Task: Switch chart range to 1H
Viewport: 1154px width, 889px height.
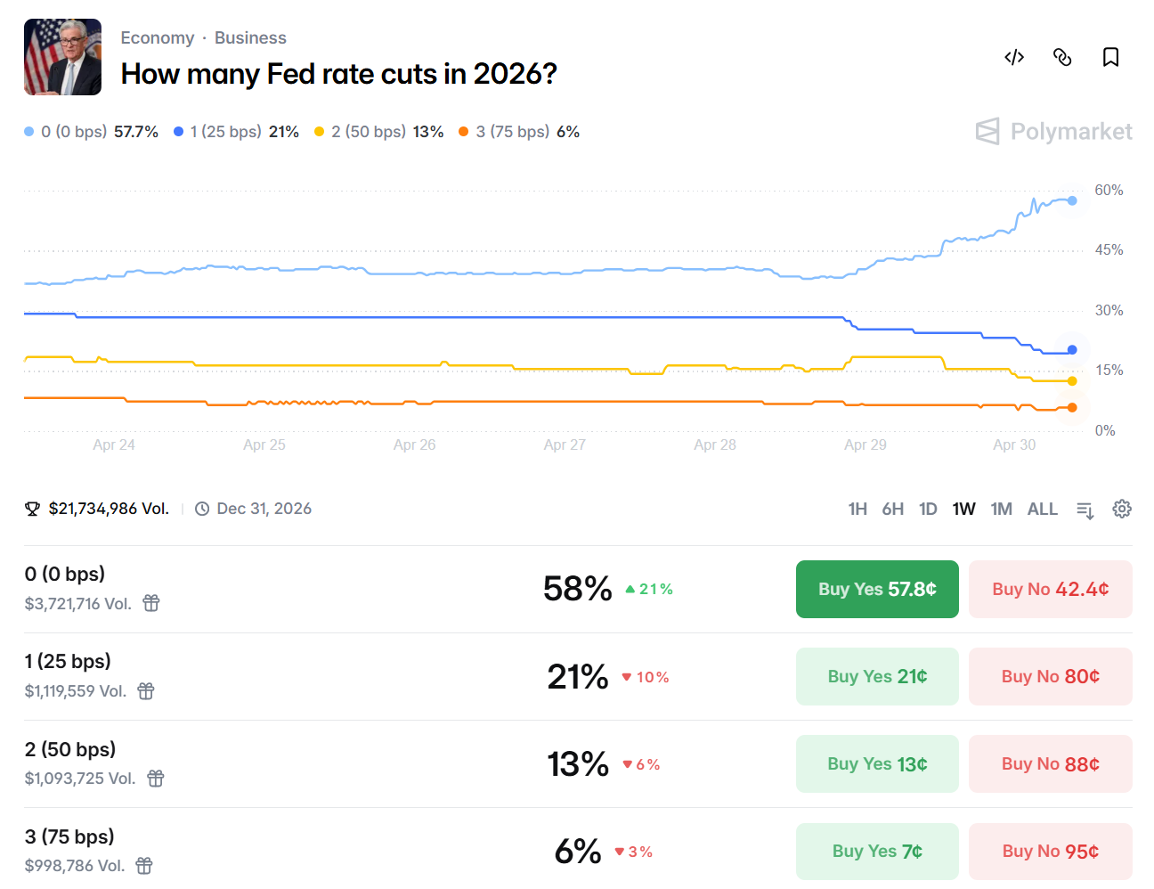Action: coord(857,509)
